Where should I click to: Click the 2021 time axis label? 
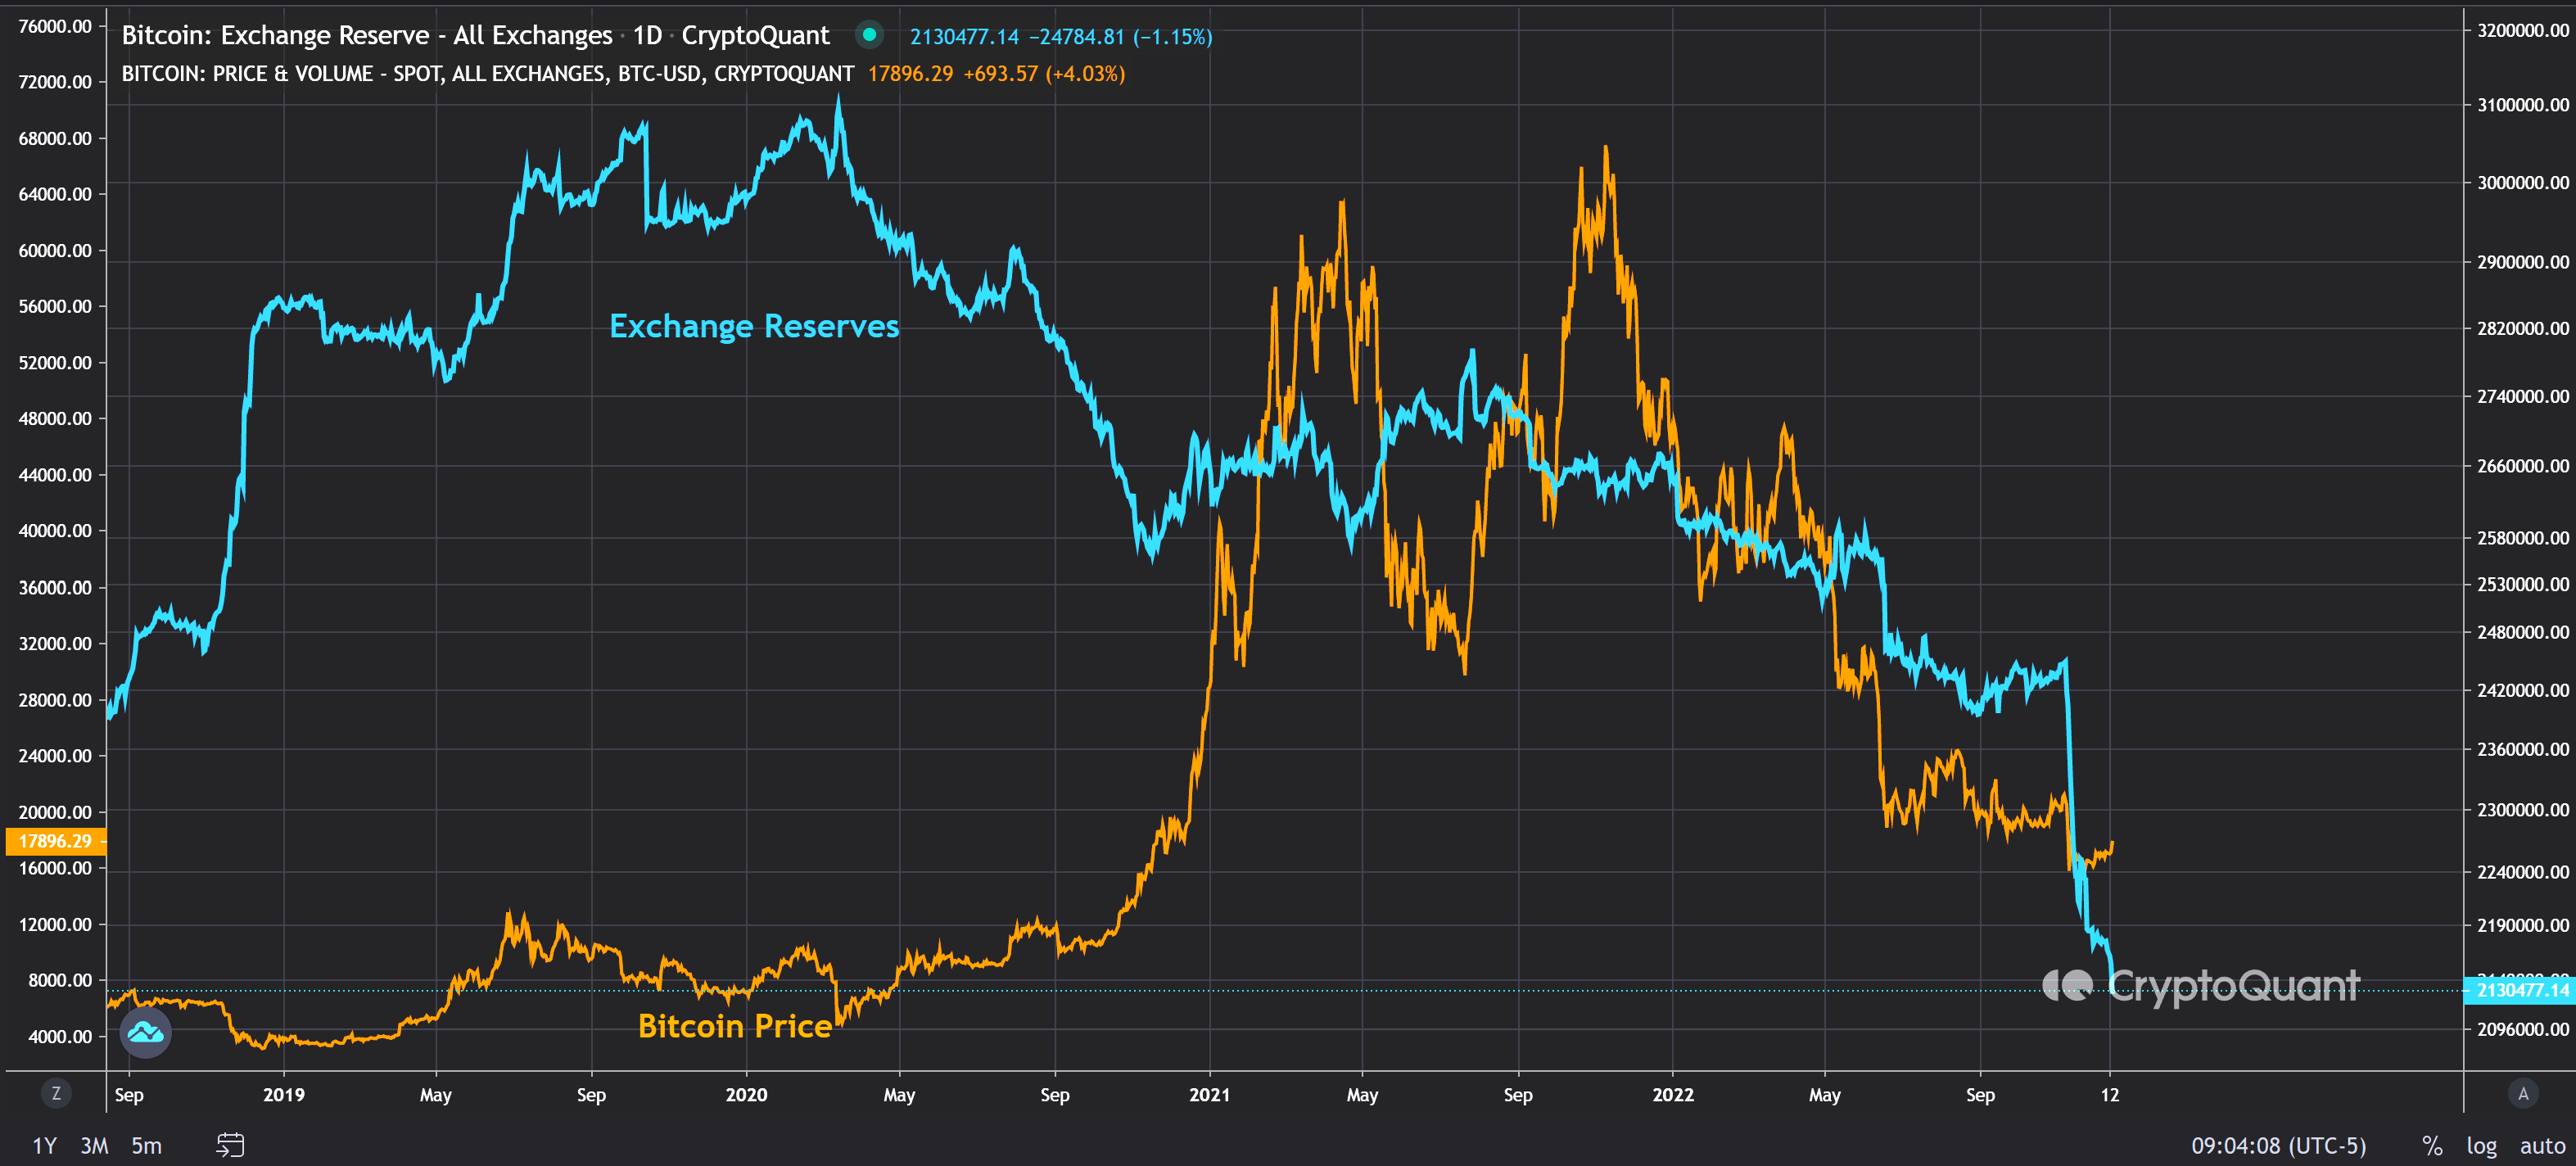[1209, 1094]
